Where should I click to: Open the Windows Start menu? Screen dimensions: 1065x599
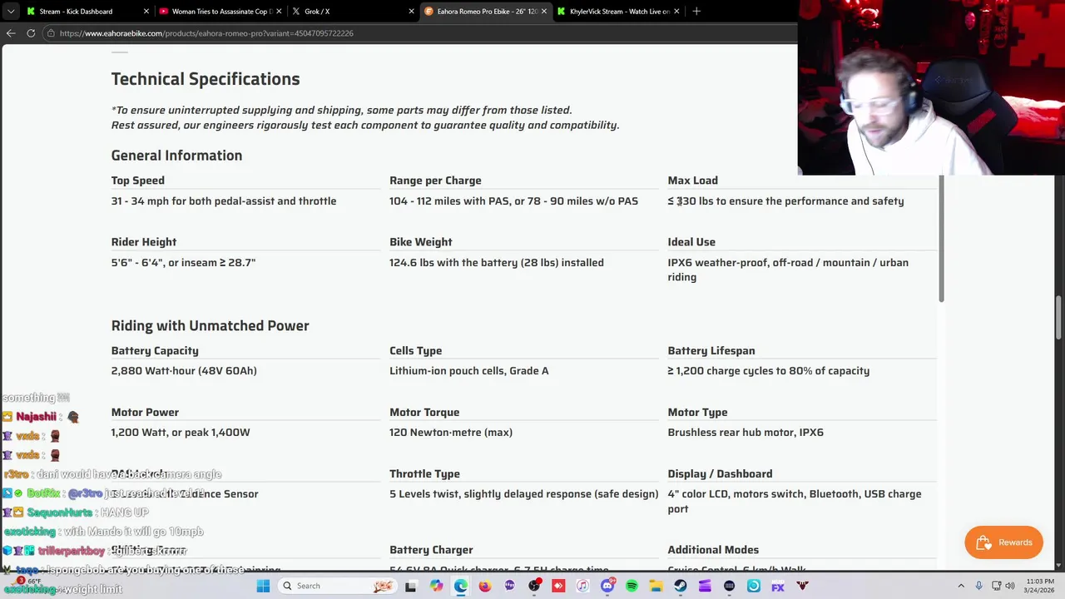[262, 586]
